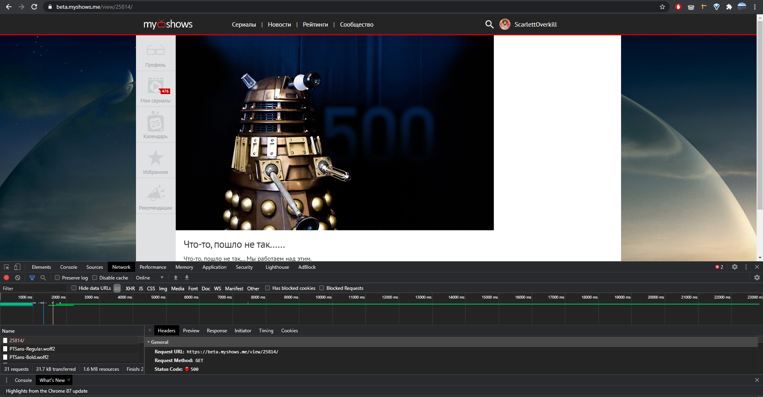
Task: Import a HAR file with the upload arrow
Action: pos(176,278)
